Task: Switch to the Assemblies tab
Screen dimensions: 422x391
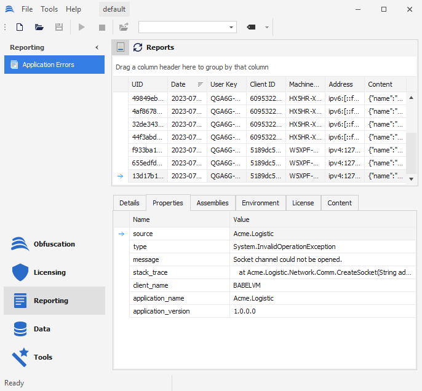Action: pos(212,203)
